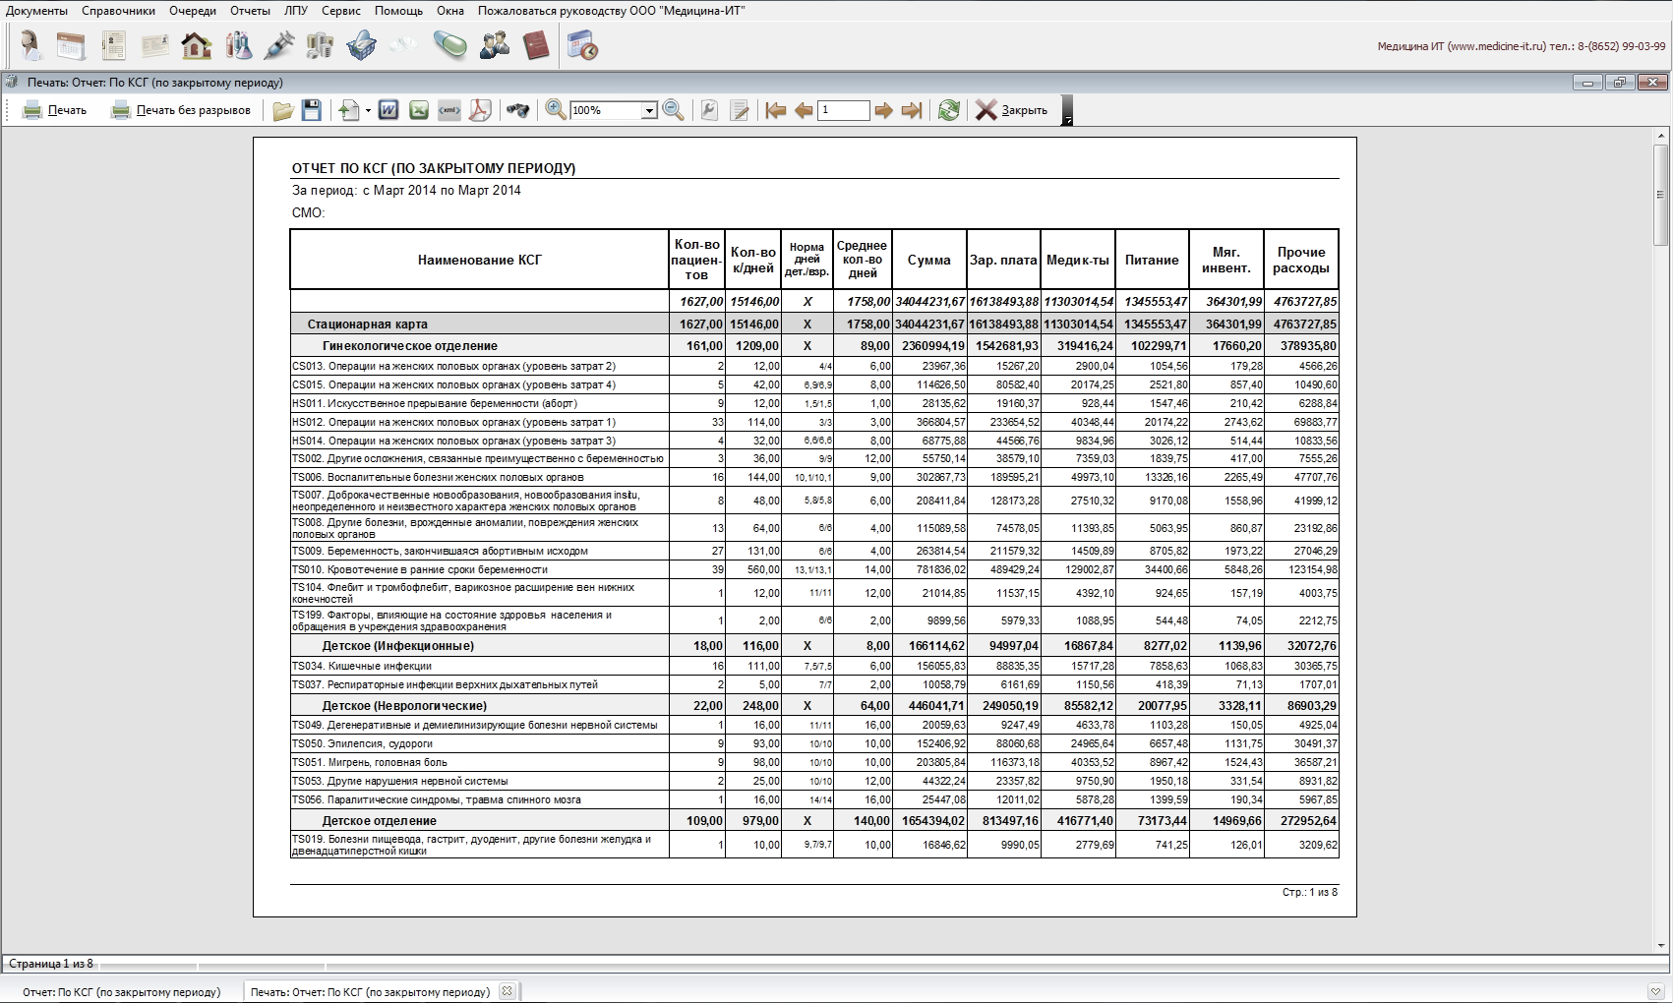
Task: Zoom in with the plus magnifier
Action: [556, 110]
